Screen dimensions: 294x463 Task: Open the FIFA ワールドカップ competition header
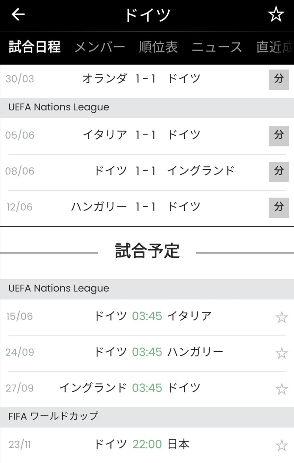pyautogui.click(x=53, y=416)
